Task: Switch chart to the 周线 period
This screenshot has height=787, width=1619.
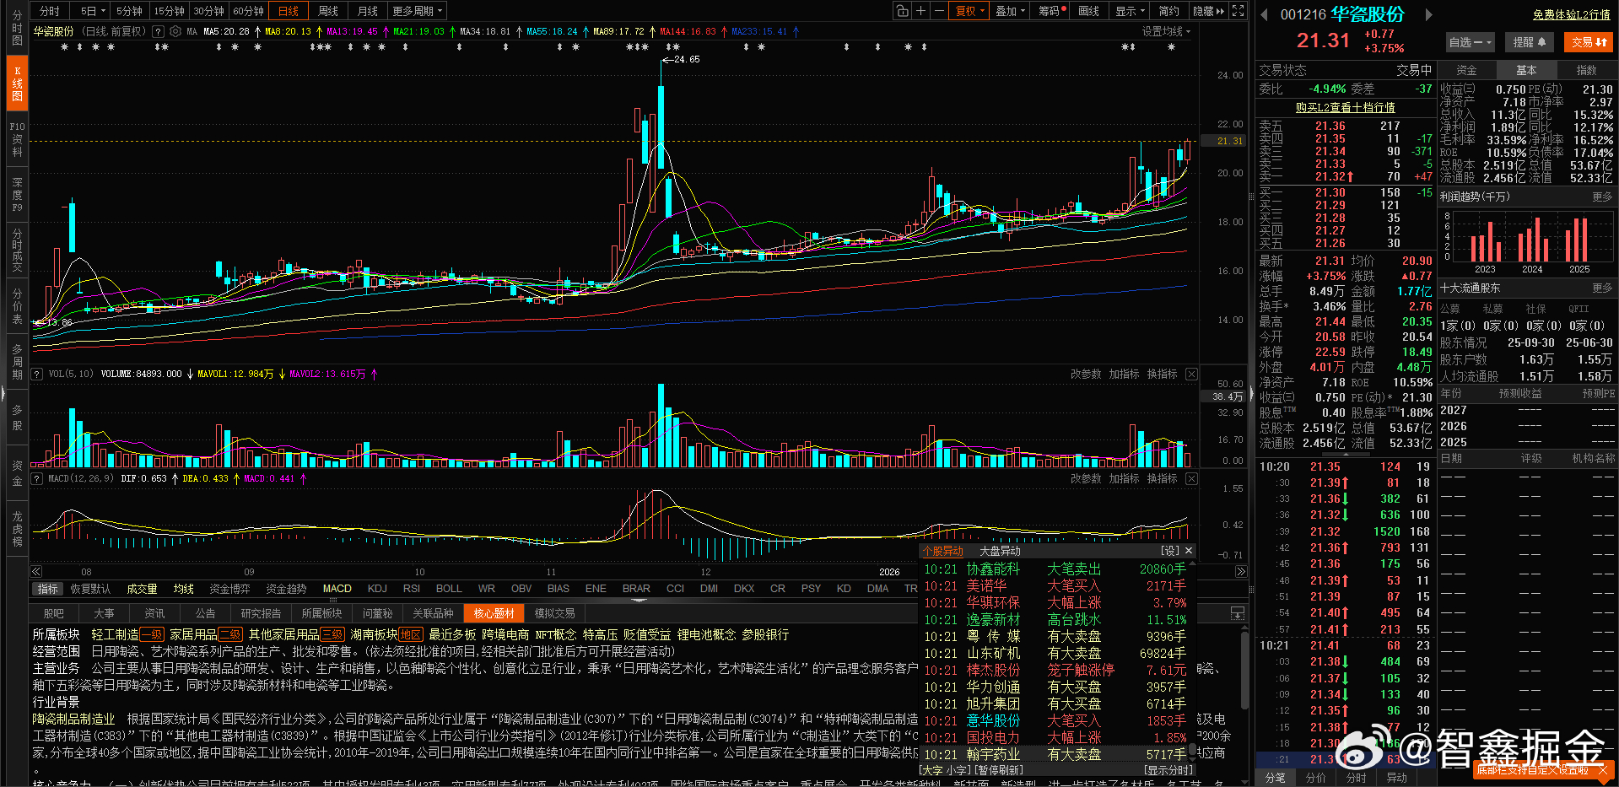Action: click(x=328, y=11)
